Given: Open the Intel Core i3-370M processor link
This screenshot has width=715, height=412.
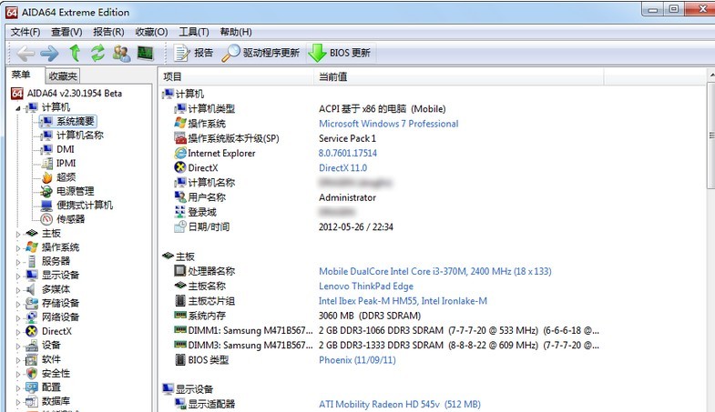Looking at the screenshot, I should pos(435,271).
